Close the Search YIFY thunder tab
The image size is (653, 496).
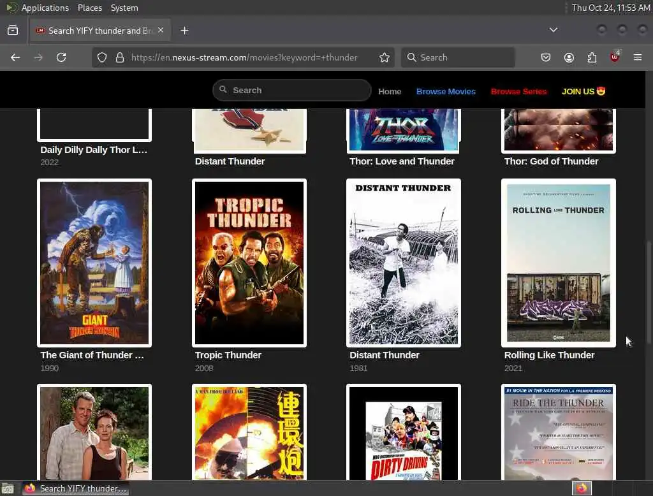[161, 30]
